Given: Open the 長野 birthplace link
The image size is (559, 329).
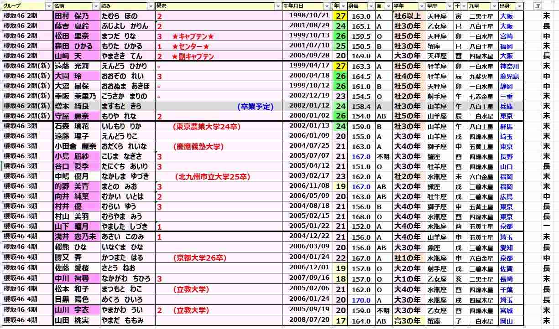Looking at the screenshot, I should click(x=506, y=157).
